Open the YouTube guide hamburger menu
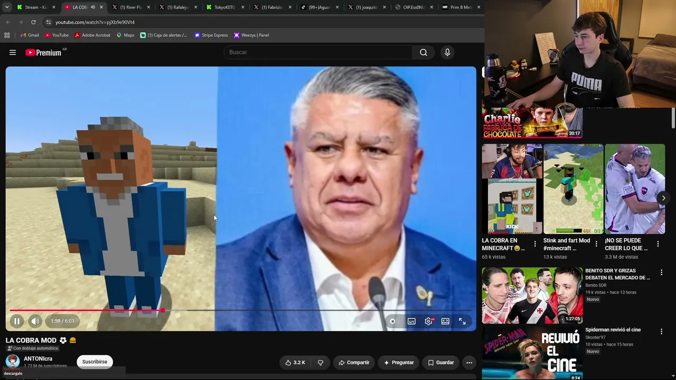 click(13, 52)
